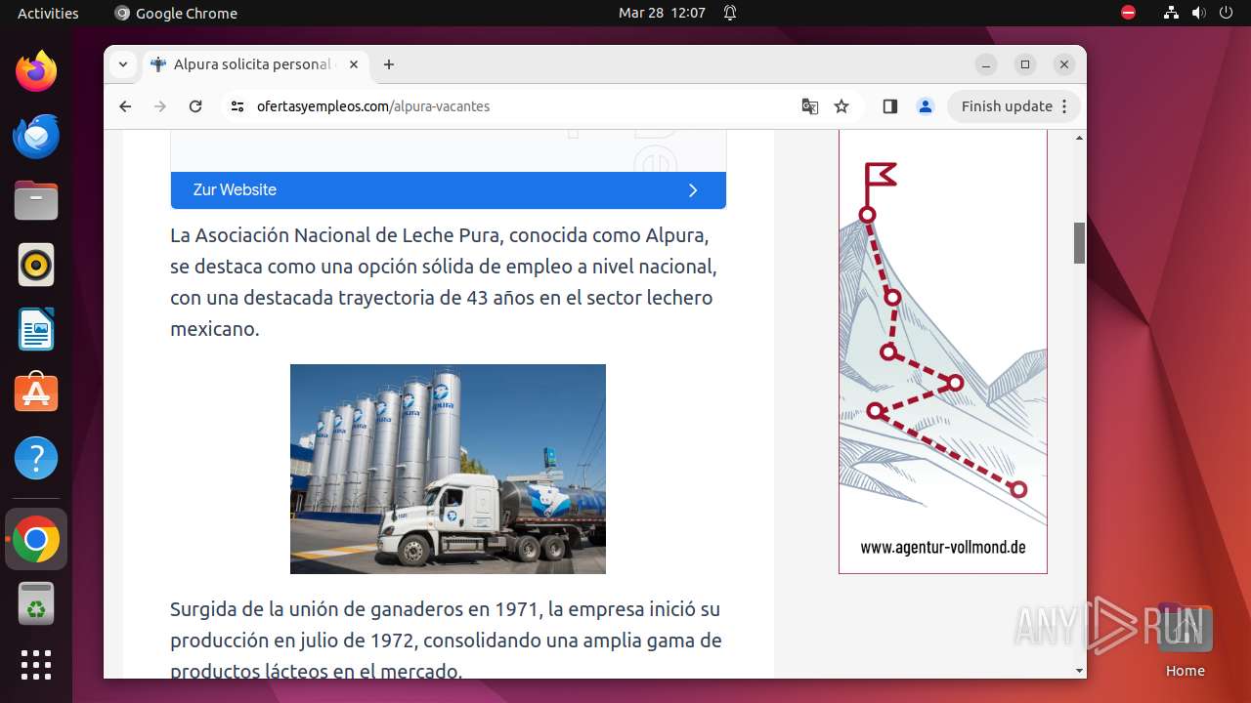The height and width of the screenshot is (703, 1251).
Task: Go back to the previous page
Action: 125,106
